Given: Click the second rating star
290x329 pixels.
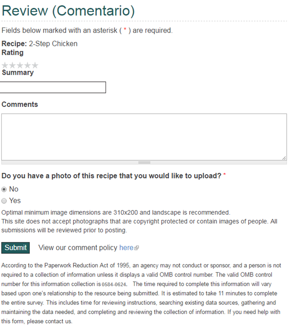Looking at the screenshot, I should coord(13,66).
